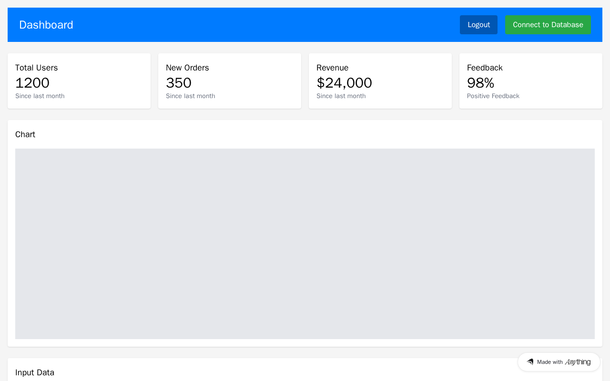Click the Input Data section heading
This screenshot has width=610, height=381.
point(35,372)
